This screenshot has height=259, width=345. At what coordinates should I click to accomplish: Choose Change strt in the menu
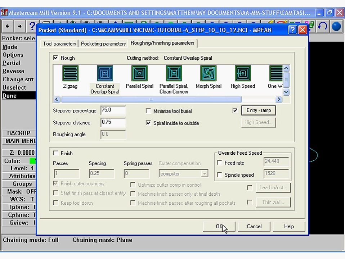click(x=18, y=79)
